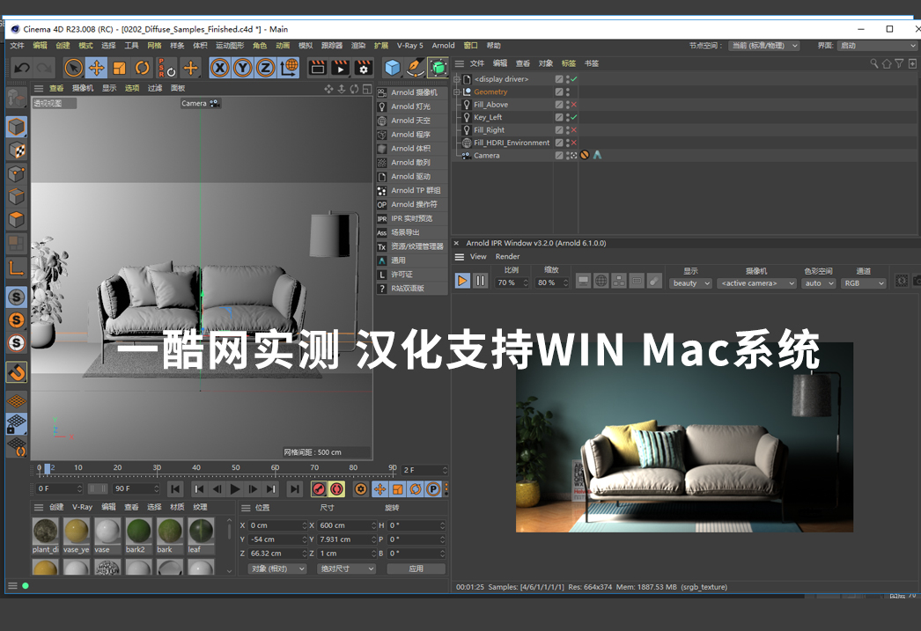This screenshot has height=631, width=921.
Task: Open the 文件 menu in main menu bar
Action: tap(17, 46)
